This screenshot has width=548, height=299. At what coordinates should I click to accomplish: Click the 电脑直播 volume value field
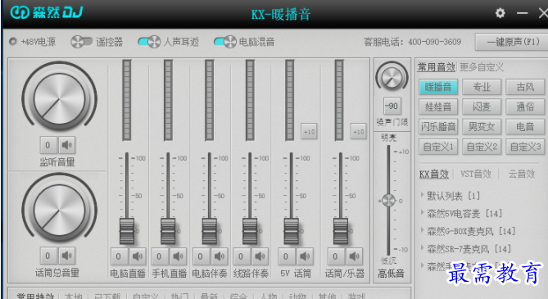coord(119,256)
